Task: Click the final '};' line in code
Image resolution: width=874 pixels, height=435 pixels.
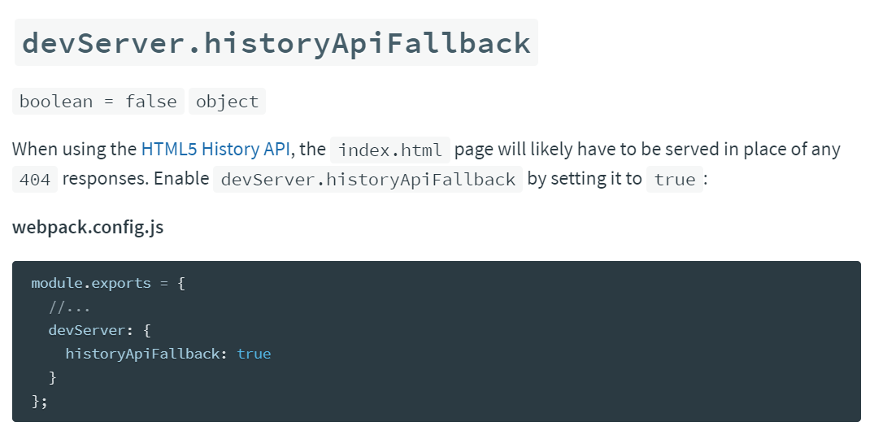Action: point(40,401)
